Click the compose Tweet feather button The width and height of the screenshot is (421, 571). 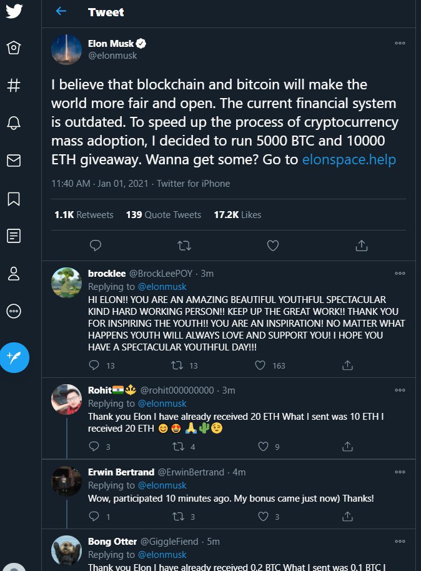pos(14,357)
